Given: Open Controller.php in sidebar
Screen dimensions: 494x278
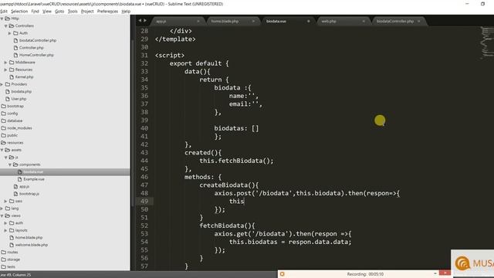Looking at the screenshot, I should (x=31, y=48).
